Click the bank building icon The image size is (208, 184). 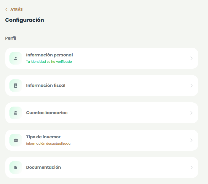[x=16, y=113]
